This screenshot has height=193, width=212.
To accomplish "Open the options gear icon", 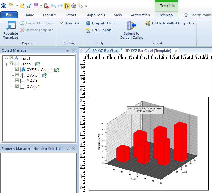I will pyautogui.click(x=74, y=6).
